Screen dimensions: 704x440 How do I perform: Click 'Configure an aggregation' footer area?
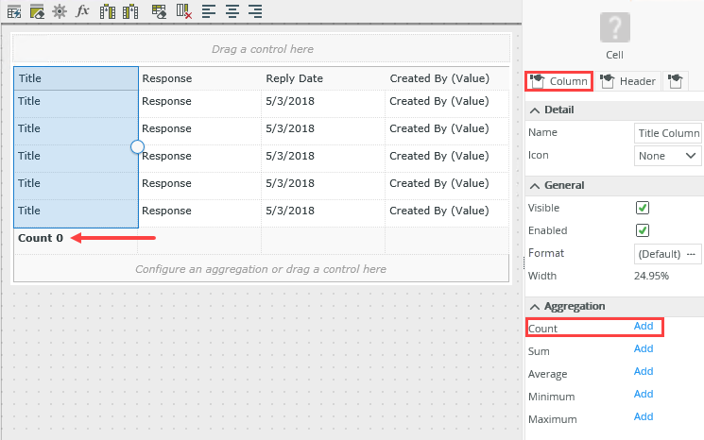(261, 269)
